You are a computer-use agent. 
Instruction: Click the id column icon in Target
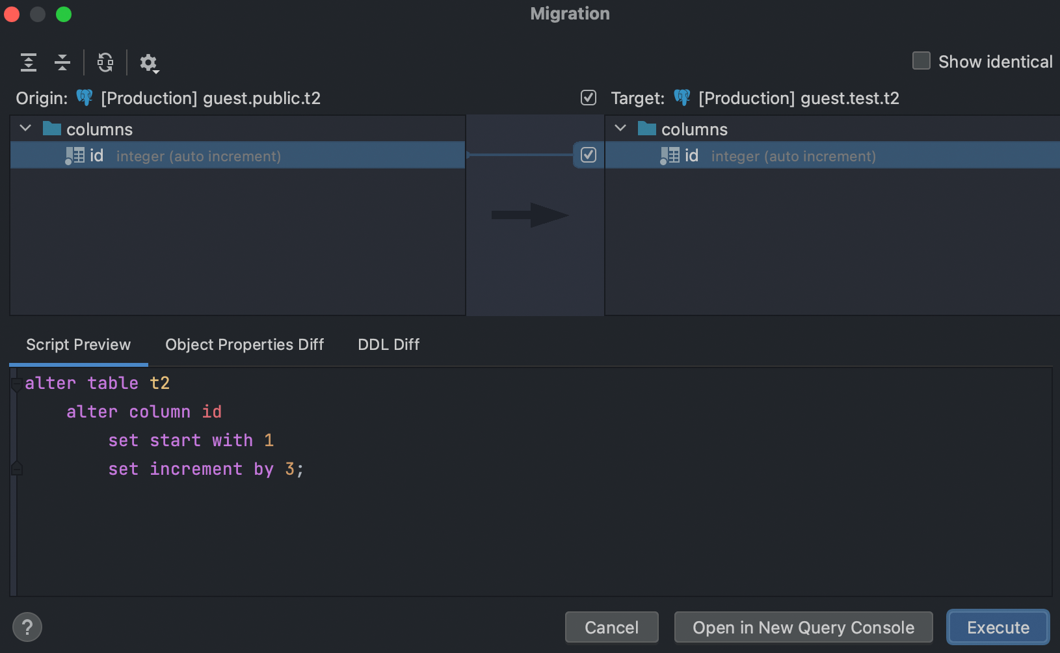[x=670, y=155]
